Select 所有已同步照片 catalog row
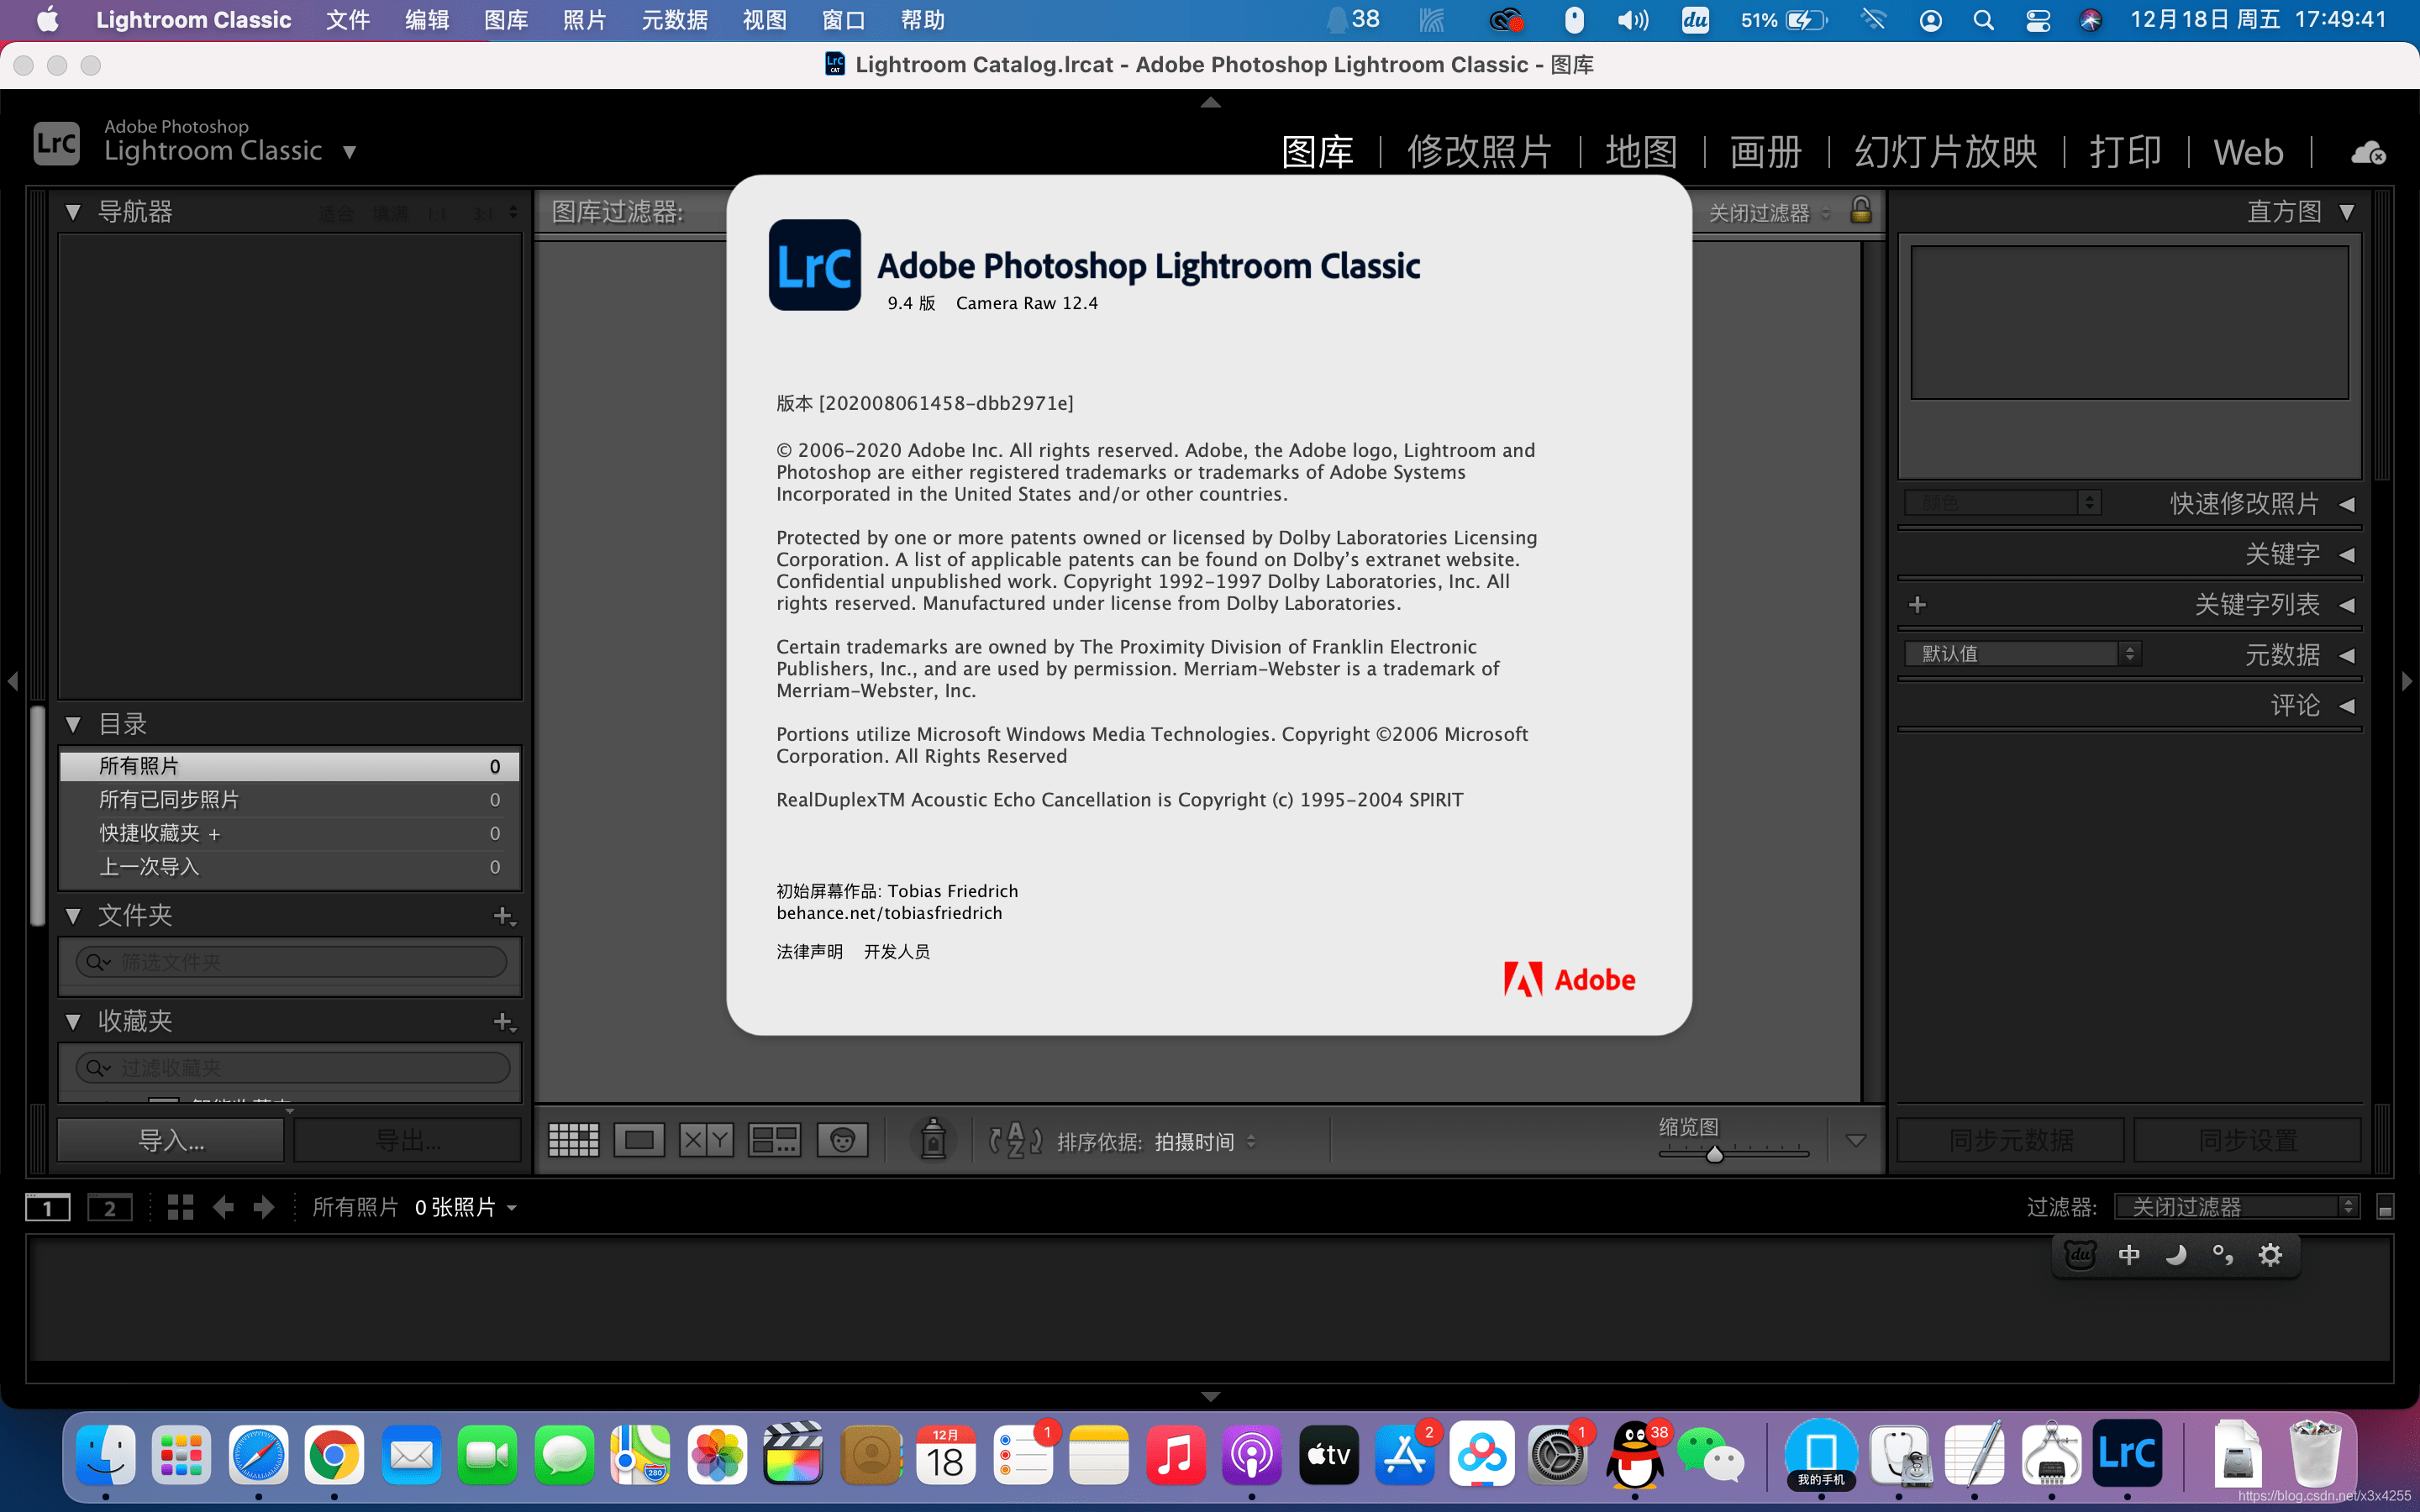 (x=290, y=800)
